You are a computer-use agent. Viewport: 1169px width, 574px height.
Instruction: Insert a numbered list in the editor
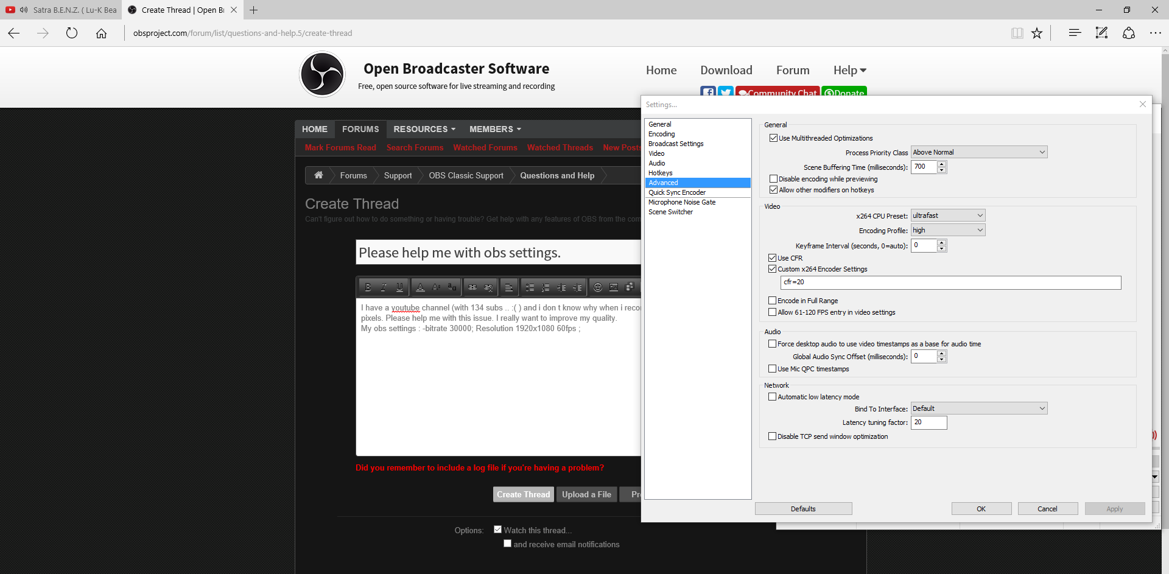click(546, 287)
